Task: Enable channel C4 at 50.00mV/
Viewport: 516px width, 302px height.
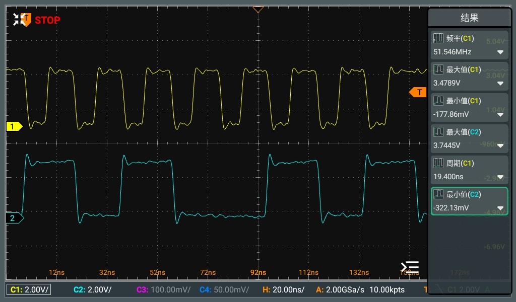Action: [224, 289]
